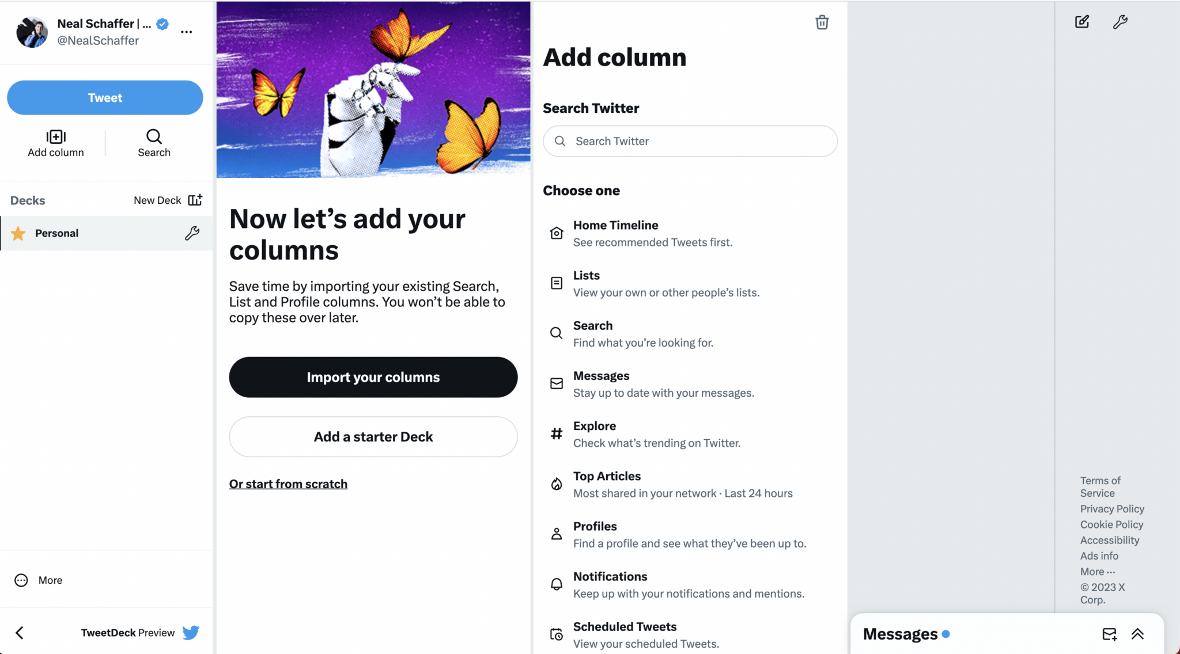Open the Privacy Policy link
This screenshot has height=654, width=1180.
click(x=1111, y=509)
